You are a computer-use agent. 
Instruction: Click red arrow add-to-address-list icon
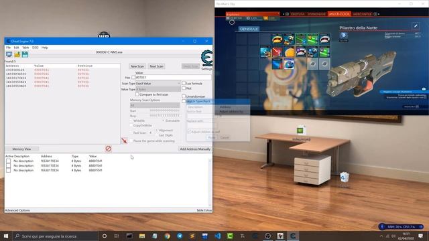coord(124,141)
